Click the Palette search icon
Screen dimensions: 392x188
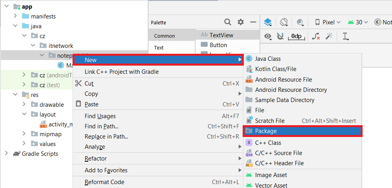(228, 22)
